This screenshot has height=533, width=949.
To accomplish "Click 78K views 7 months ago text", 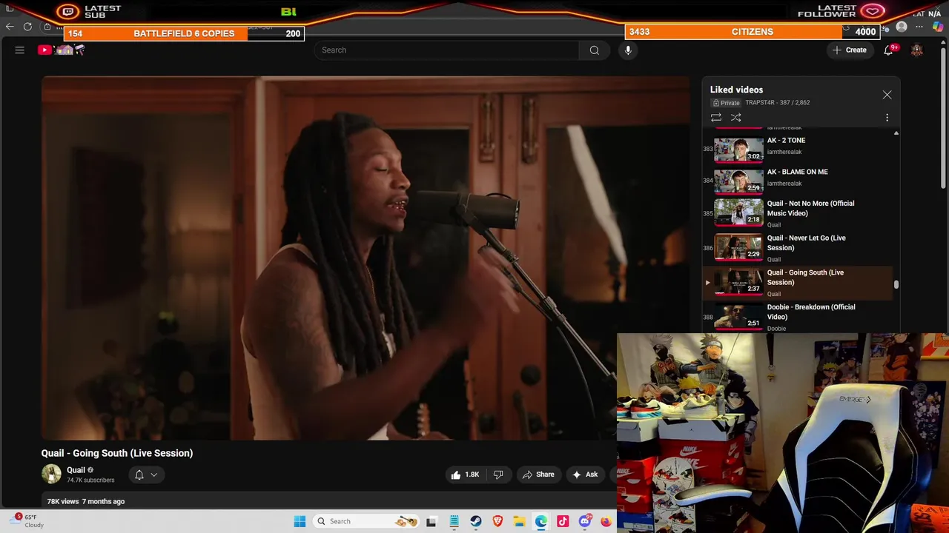I will [x=86, y=501].
